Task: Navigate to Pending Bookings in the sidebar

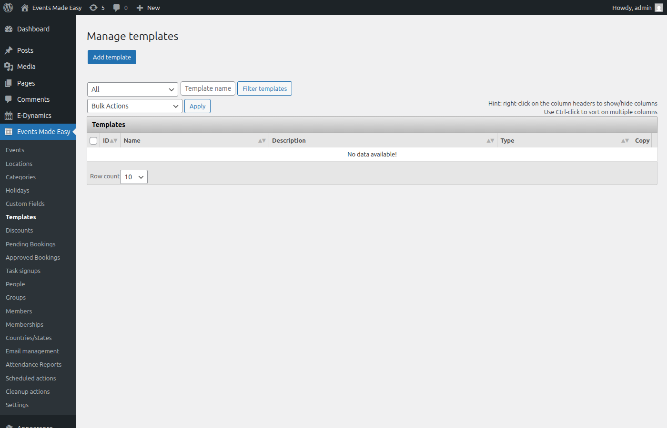Action: [30, 244]
